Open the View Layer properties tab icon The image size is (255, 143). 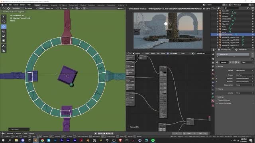tap(213, 66)
